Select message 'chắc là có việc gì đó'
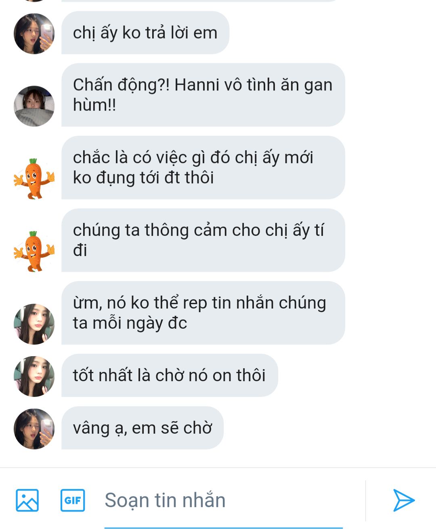This screenshot has width=436, height=529. (203, 168)
